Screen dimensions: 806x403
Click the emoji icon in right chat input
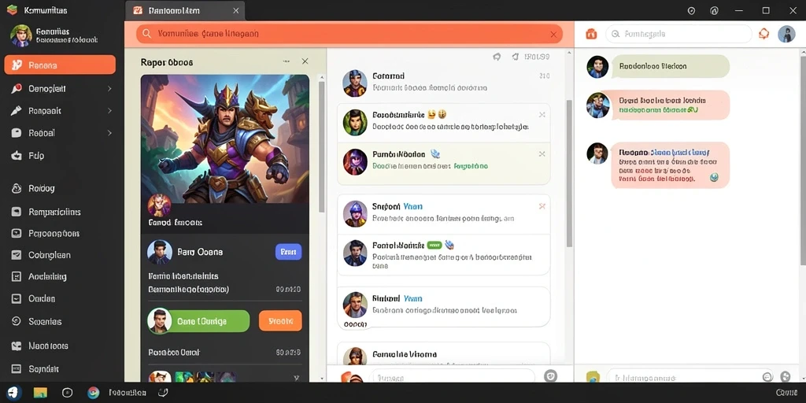(x=767, y=376)
